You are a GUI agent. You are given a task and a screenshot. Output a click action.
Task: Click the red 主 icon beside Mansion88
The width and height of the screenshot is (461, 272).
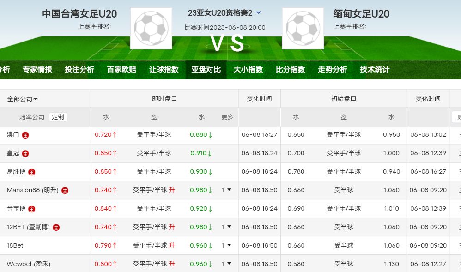65,190
